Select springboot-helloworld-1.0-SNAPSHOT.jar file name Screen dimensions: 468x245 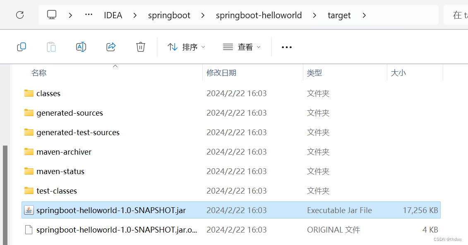(x=111, y=210)
